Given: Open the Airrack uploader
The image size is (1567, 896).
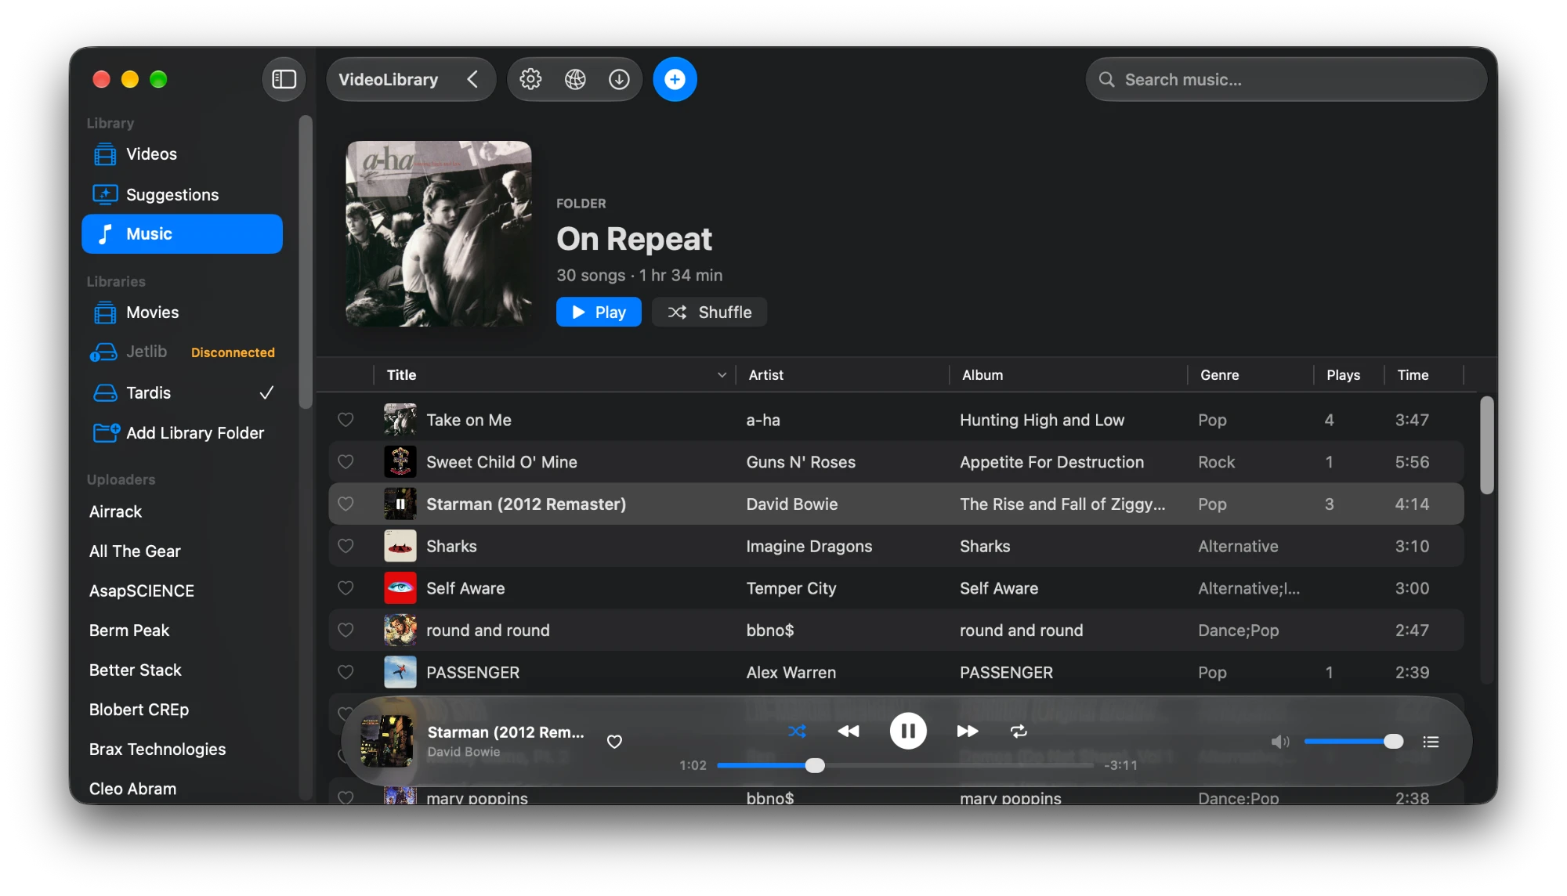Looking at the screenshot, I should click(115, 511).
